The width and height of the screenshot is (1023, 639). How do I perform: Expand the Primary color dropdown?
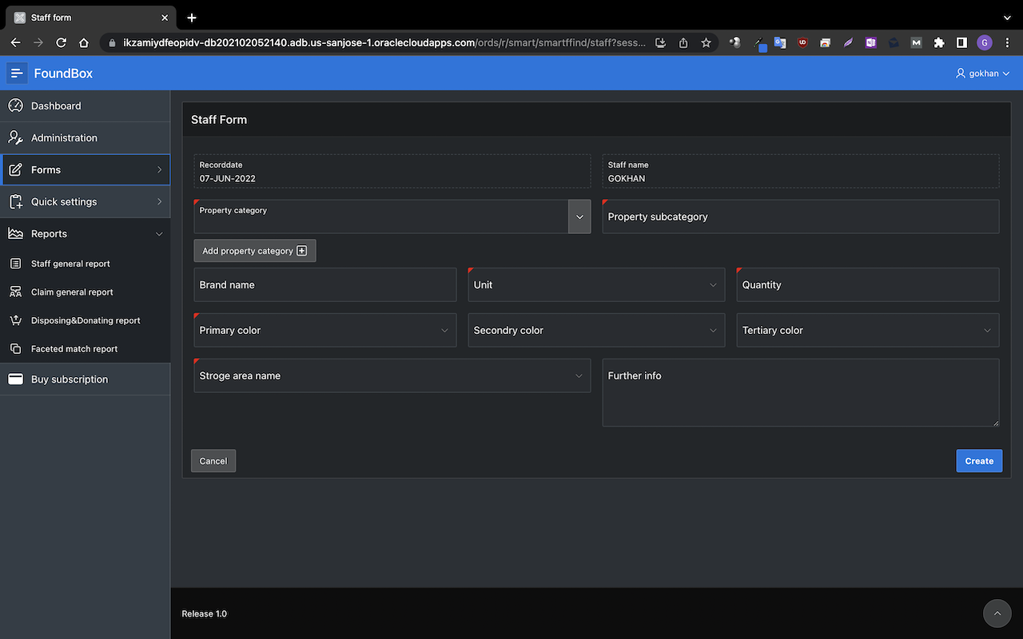[324, 331]
